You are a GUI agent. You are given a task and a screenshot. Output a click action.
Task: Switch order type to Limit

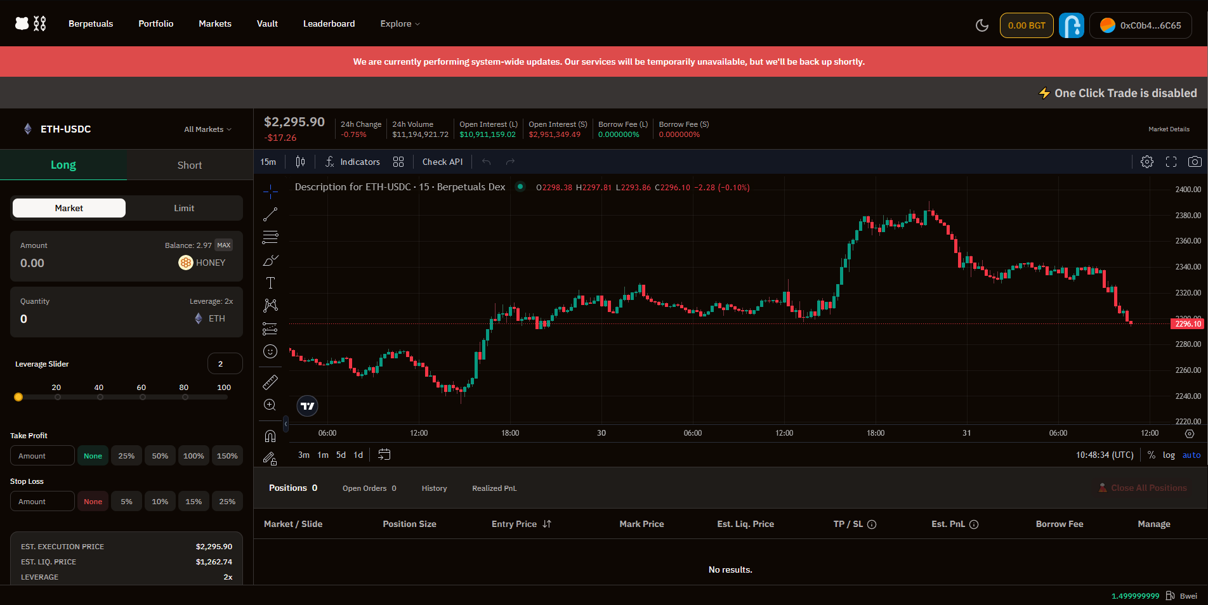(184, 208)
